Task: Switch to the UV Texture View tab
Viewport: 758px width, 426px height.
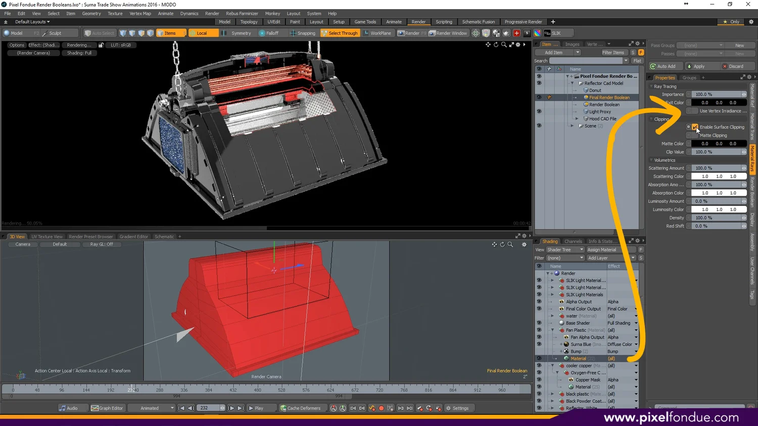Action: (x=47, y=236)
